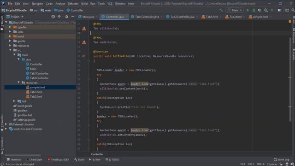Expand the test folder
Screen dimensions: 295x166
[14, 101]
